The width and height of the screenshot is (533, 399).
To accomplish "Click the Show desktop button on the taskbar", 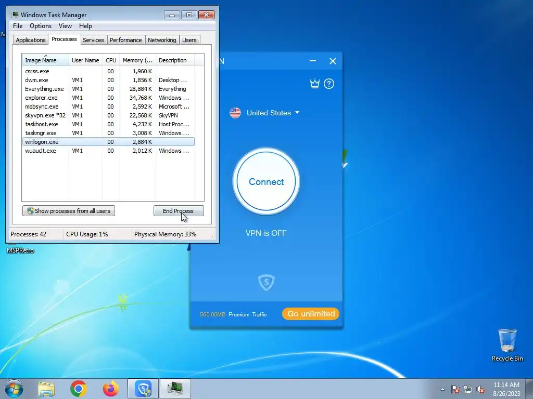I will (529, 389).
